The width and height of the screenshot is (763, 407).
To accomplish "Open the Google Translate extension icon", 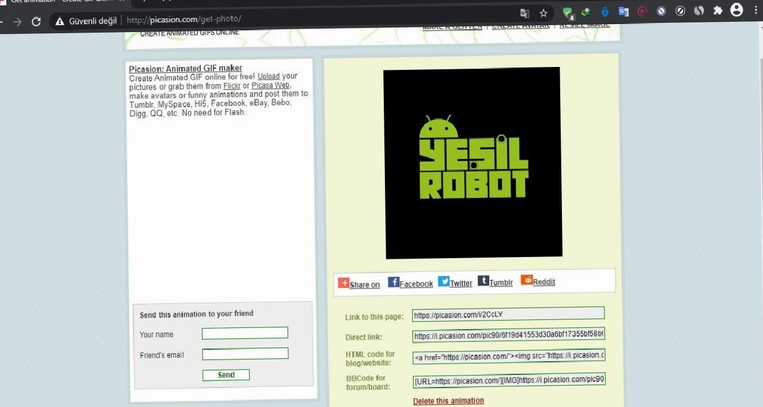I will click(x=623, y=11).
